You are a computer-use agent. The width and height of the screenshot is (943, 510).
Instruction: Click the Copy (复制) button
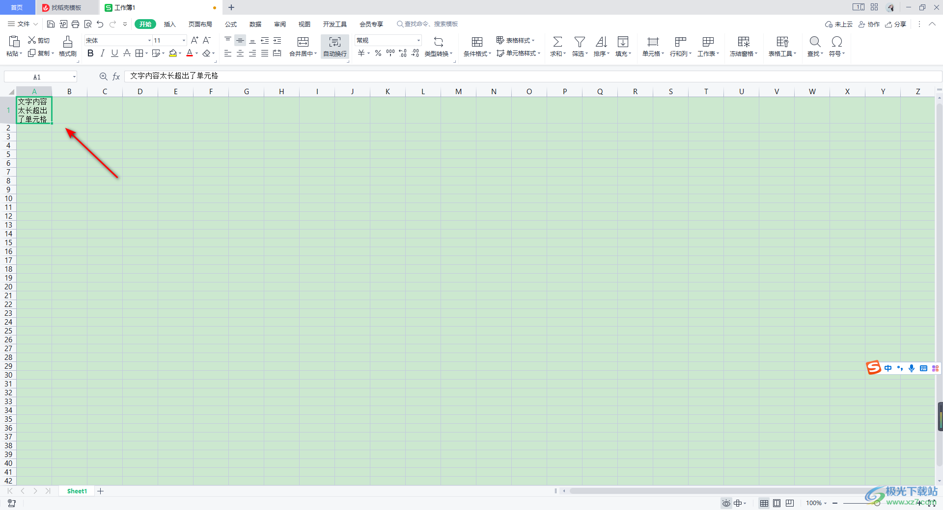(x=41, y=53)
